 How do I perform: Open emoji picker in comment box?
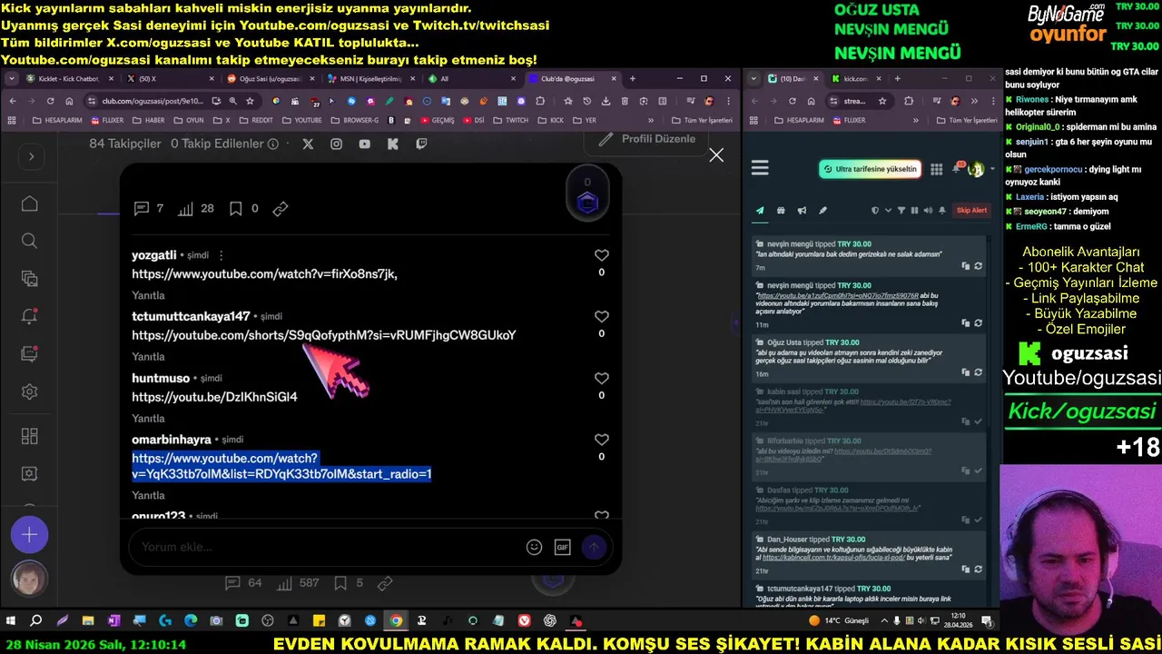(x=535, y=547)
